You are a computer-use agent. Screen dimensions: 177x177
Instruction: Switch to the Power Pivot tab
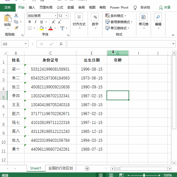[x=119, y=8]
